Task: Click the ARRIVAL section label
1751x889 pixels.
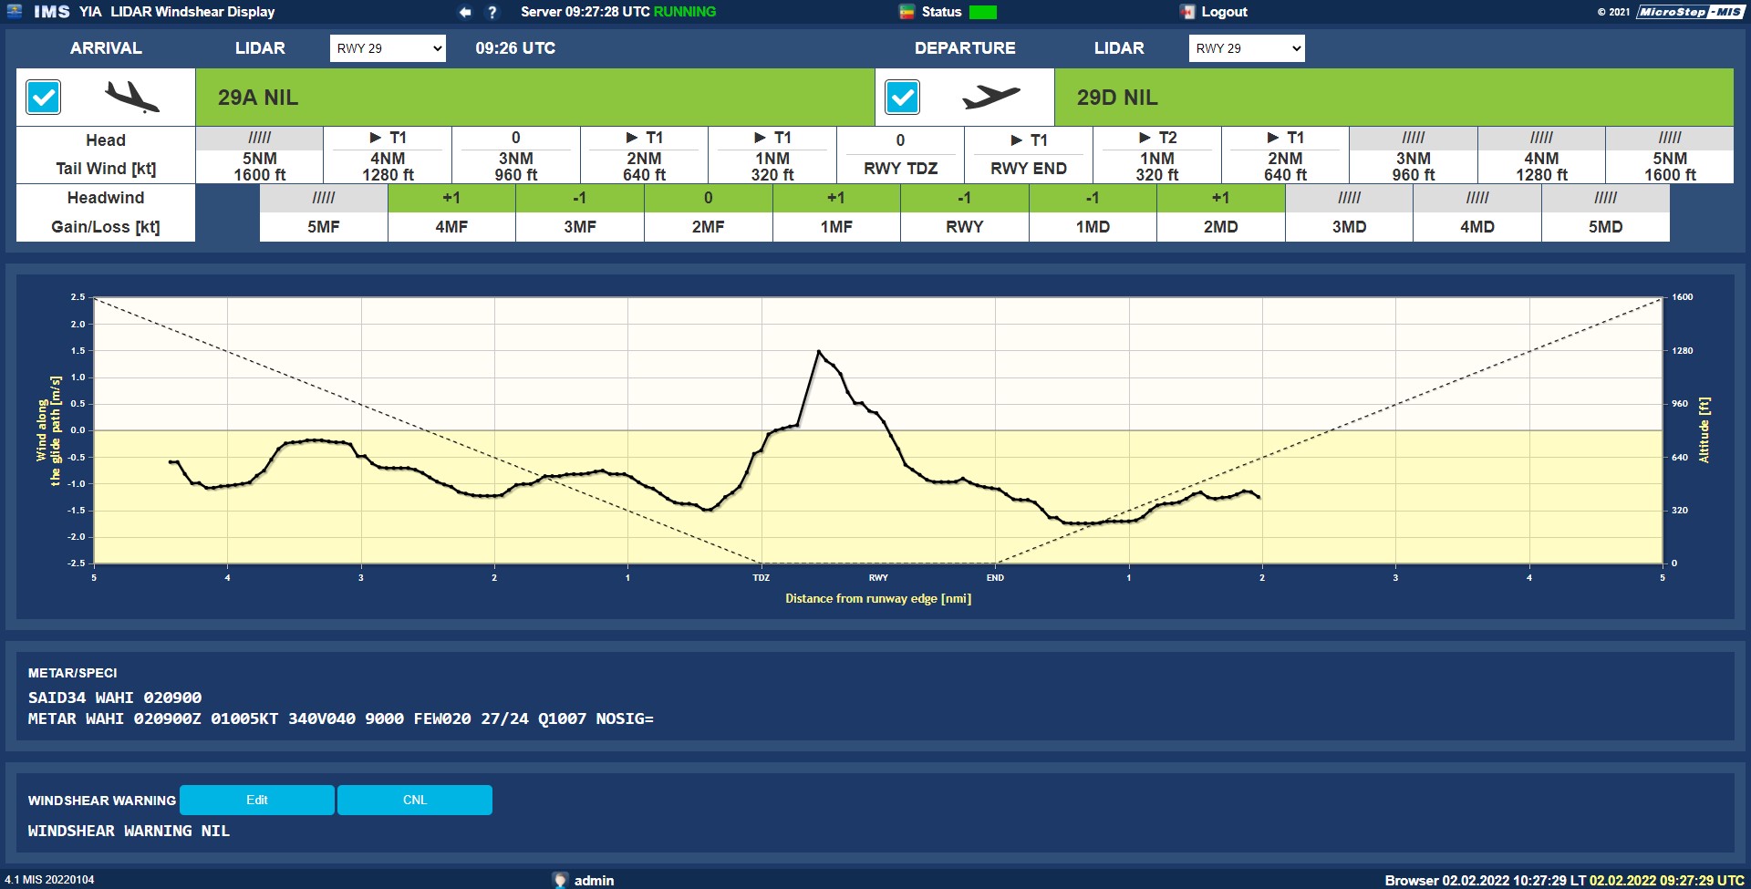Action: 106,48
